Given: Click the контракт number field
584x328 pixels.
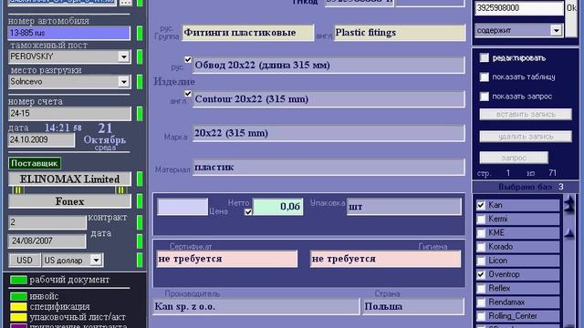Looking at the screenshot, I should tap(47, 222).
